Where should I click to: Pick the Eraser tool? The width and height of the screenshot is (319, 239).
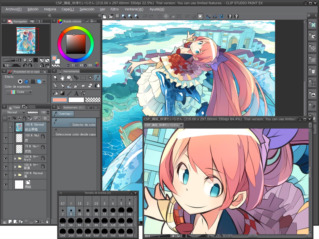[90, 86]
